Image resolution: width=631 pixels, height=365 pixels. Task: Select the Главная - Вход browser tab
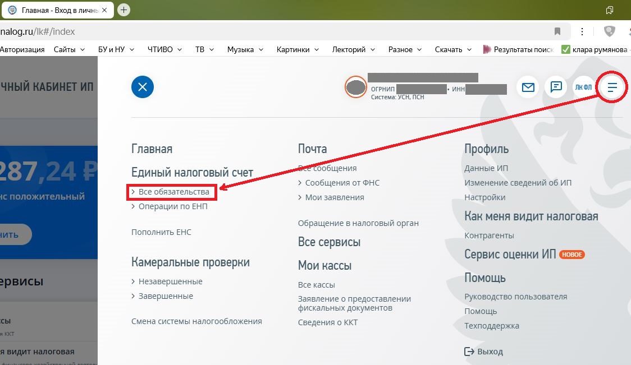click(x=57, y=10)
